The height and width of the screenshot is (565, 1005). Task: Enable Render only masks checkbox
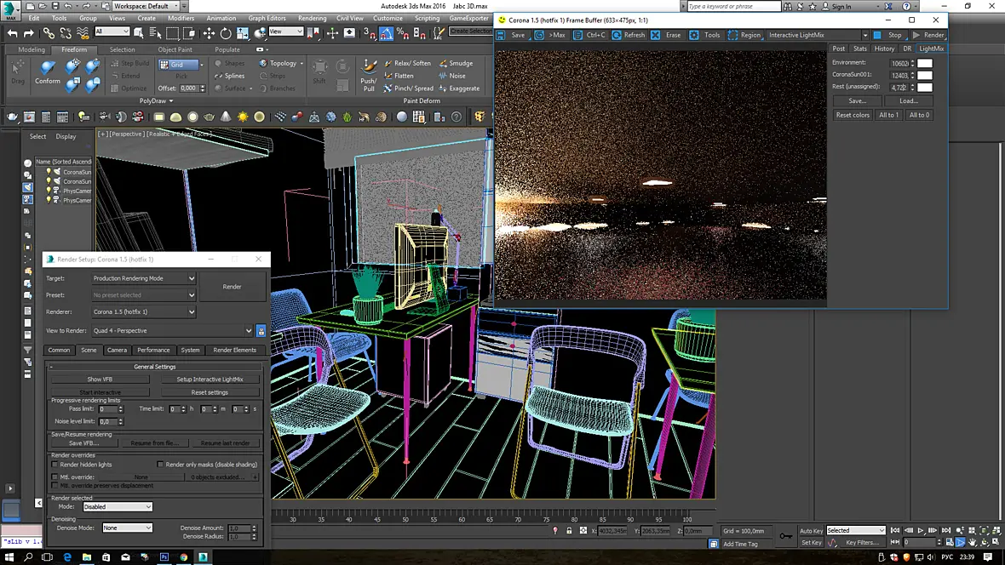pos(160,465)
